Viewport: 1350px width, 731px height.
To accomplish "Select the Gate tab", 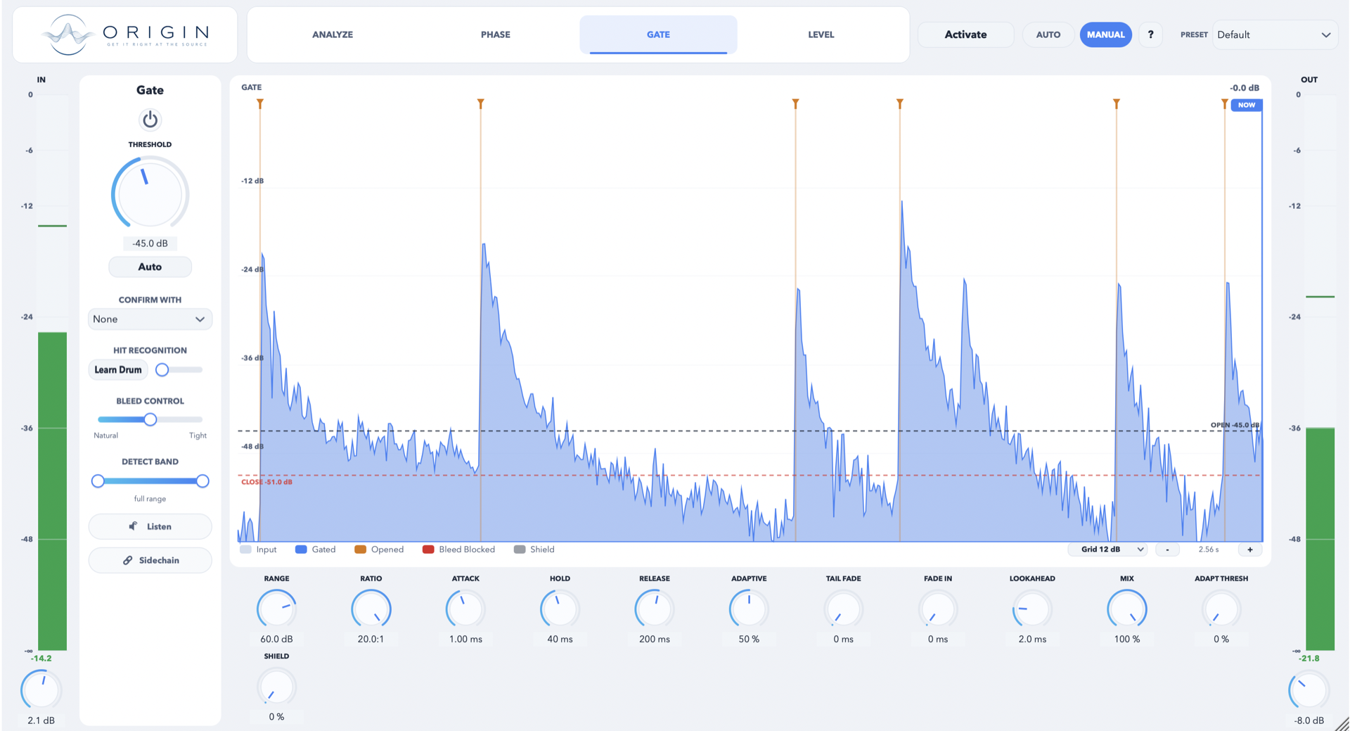I will (658, 34).
